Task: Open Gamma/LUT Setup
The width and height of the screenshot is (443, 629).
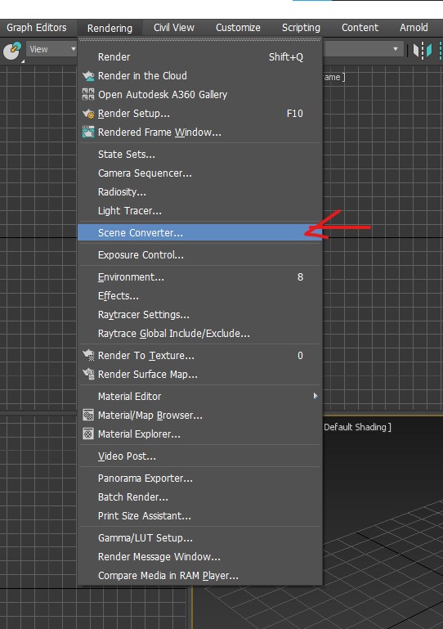Action: [x=200, y=538]
